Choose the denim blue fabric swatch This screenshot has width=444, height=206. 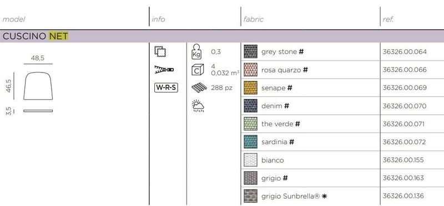251,106
